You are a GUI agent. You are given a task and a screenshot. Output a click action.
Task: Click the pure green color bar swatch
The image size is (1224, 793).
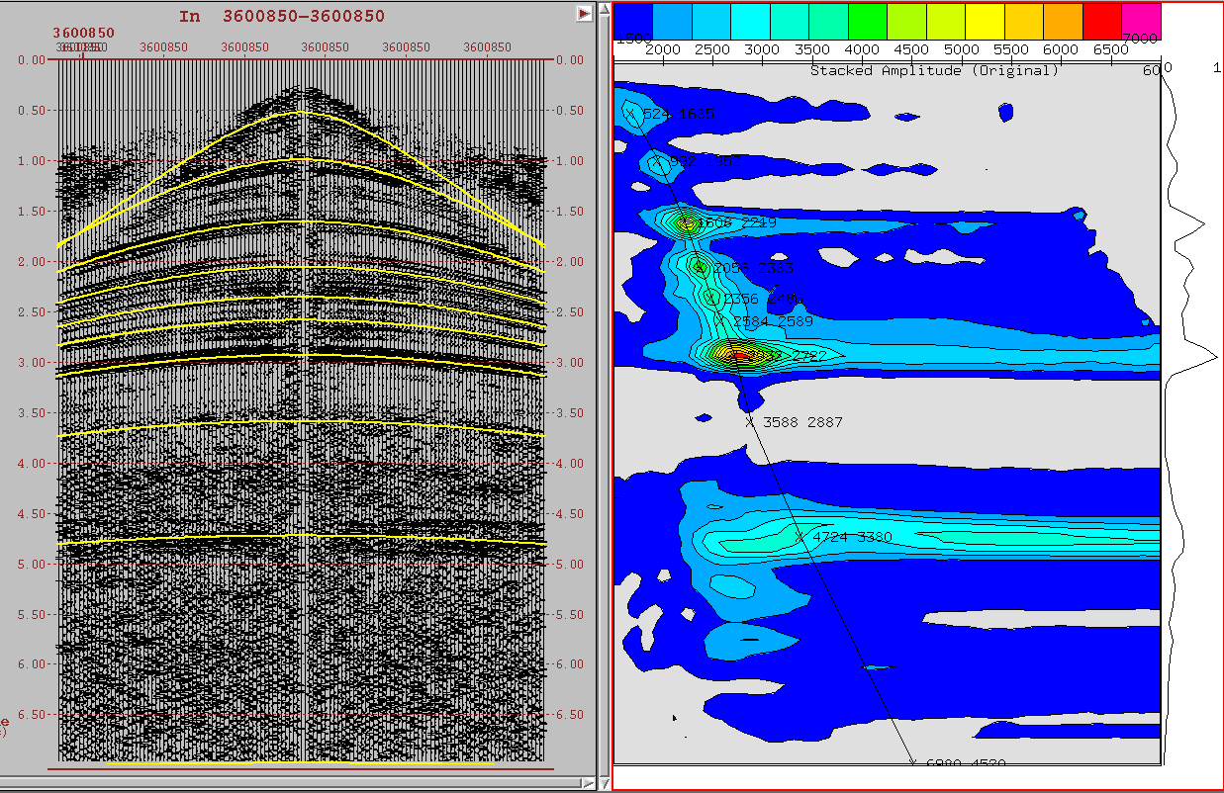[868, 21]
